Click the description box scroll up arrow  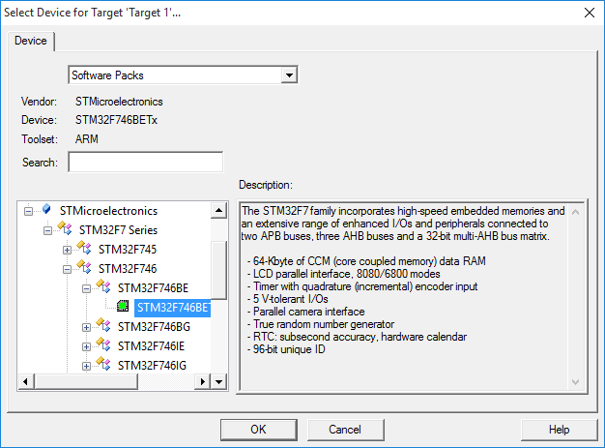pos(575,212)
